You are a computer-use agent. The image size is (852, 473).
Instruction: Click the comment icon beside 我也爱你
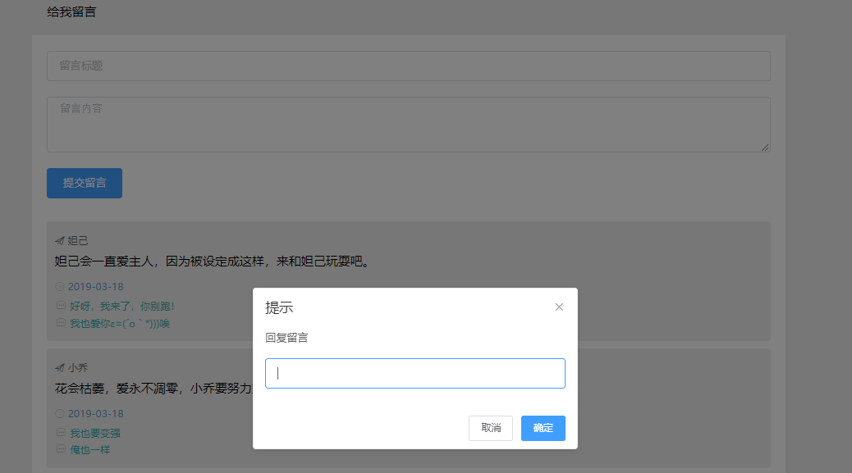[60, 323]
